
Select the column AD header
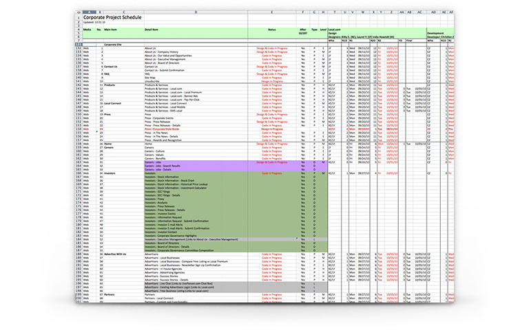(x=433, y=12)
